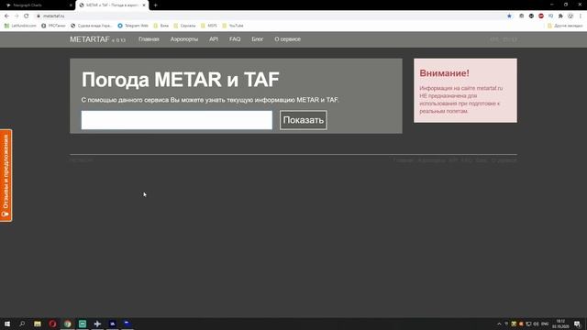
Task: Open the Другие закладки folder
Action: tap(565, 26)
